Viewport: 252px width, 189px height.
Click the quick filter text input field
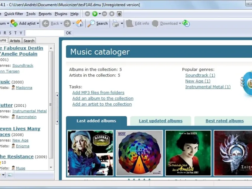click(45, 33)
